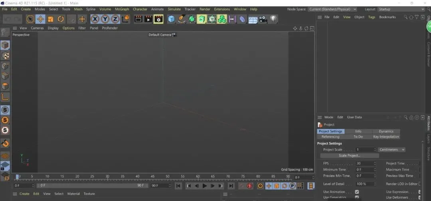Select the Spline Pen tool
This screenshot has height=201, width=431.
(182, 19)
